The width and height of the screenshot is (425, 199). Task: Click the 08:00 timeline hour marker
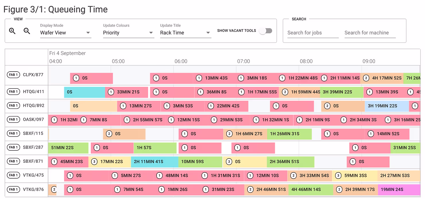click(306, 61)
